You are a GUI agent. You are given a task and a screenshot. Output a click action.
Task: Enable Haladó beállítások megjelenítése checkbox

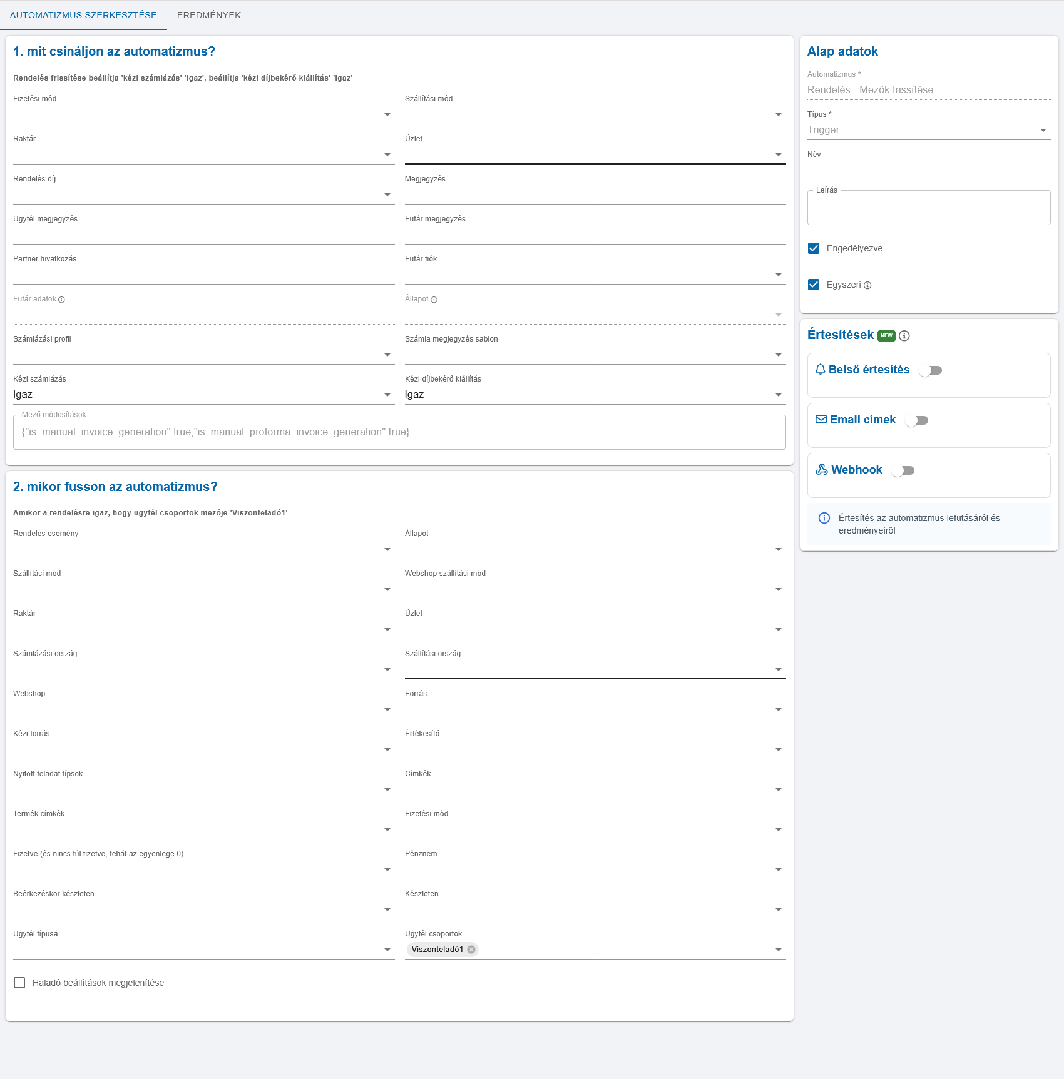19,983
